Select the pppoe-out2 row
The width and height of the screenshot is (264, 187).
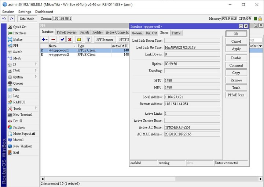click(85, 55)
